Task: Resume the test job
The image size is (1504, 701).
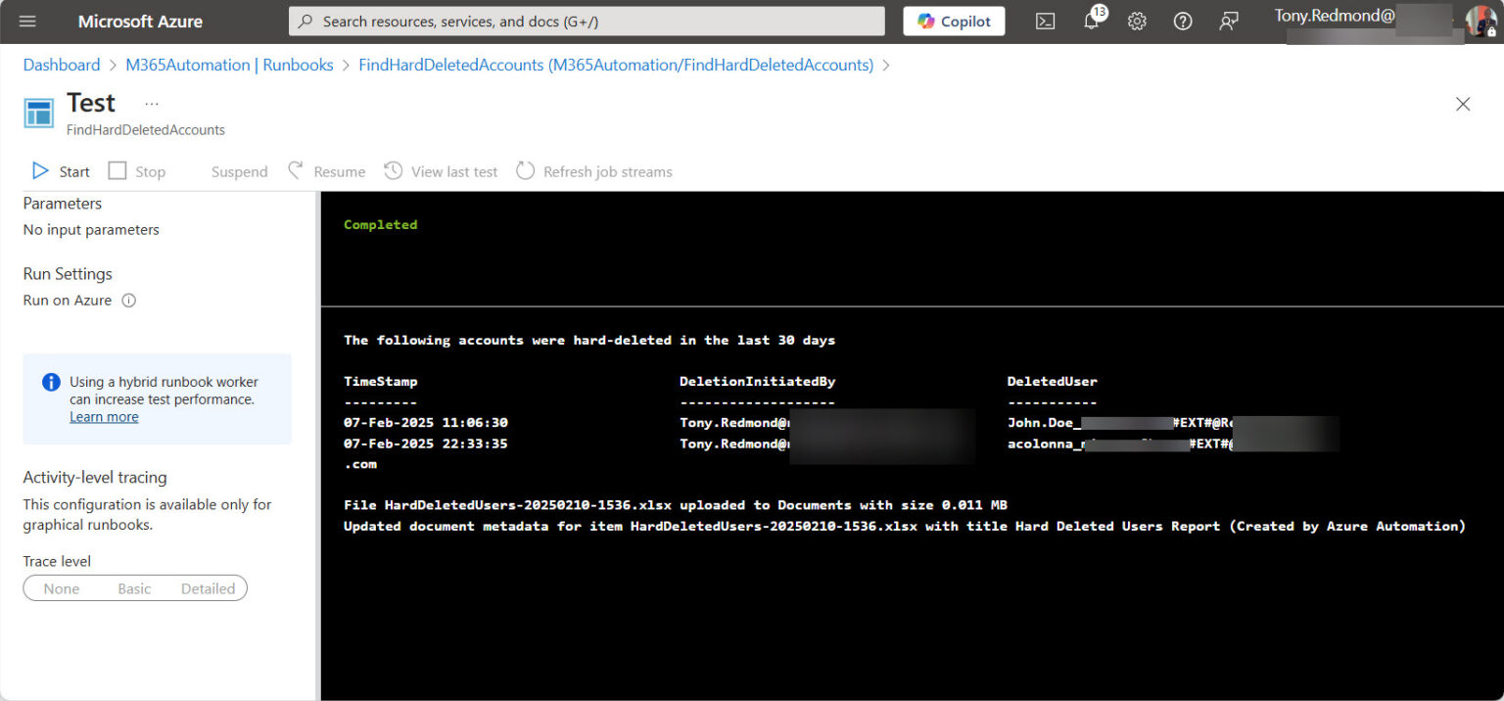Action: (x=326, y=171)
